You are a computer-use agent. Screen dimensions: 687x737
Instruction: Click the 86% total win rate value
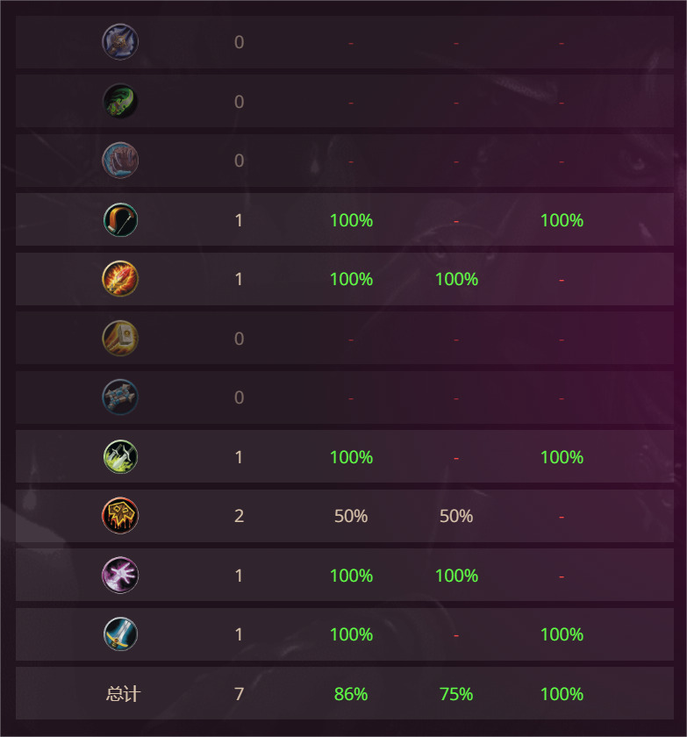[x=351, y=694]
